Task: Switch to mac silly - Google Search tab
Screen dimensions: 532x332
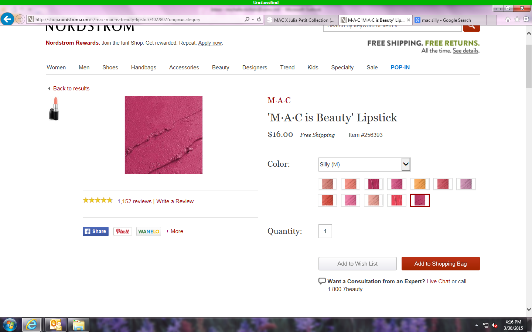Action: coord(449,20)
